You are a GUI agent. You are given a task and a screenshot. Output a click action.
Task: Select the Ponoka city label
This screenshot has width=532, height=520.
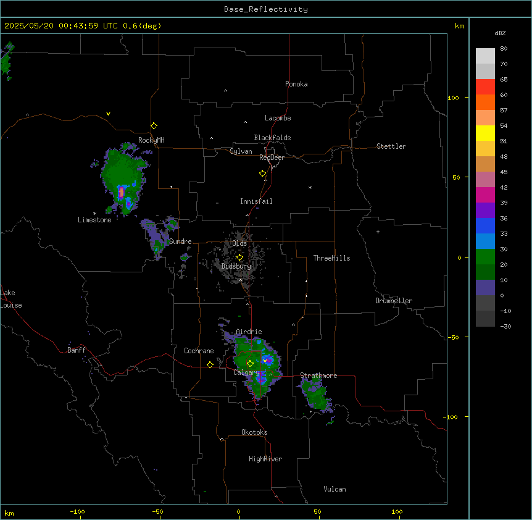pyautogui.click(x=296, y=84)
